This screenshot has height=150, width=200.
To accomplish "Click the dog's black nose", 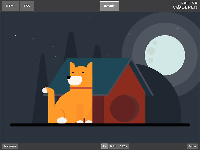I will tap(69, 77).
